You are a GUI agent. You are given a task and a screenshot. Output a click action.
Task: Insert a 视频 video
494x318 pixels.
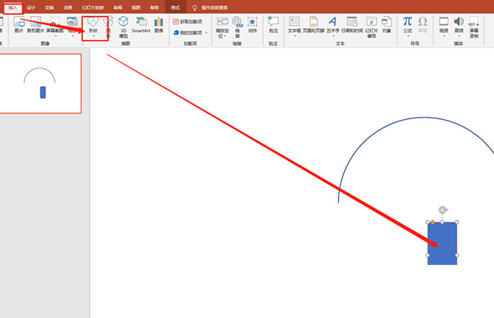(444, 27)
